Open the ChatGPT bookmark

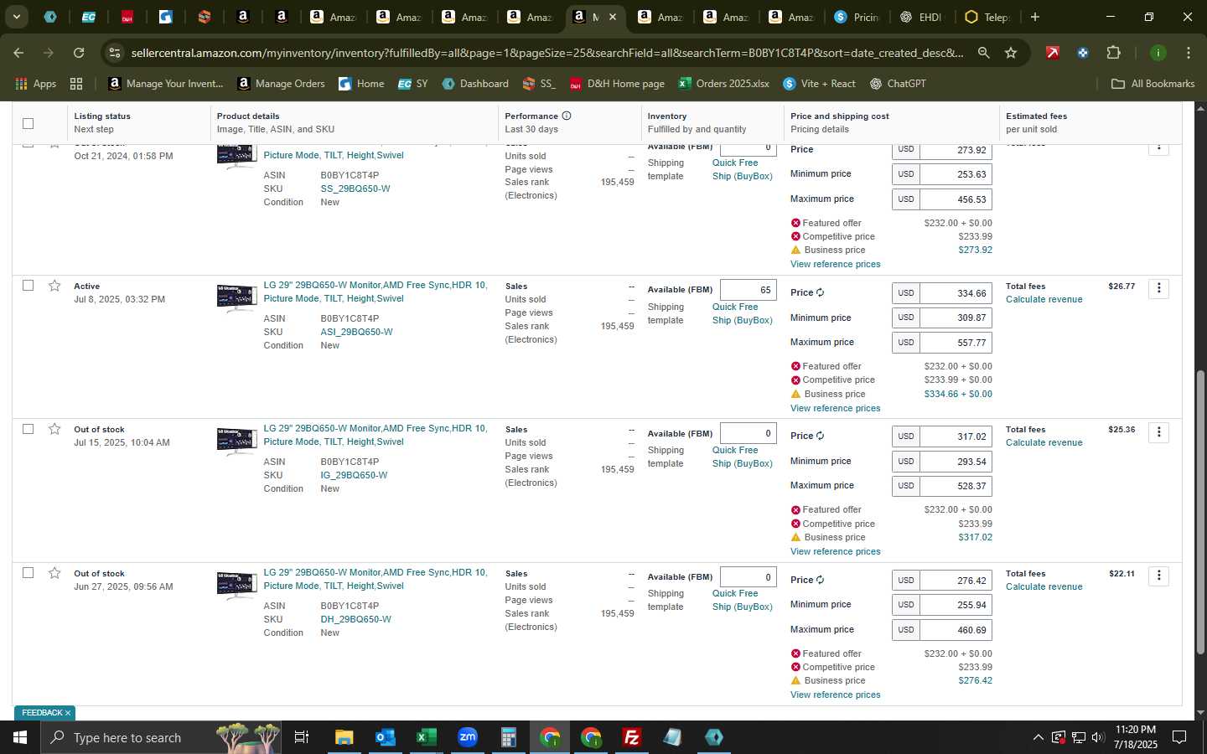898,84
